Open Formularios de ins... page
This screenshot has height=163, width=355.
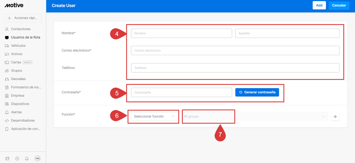point(26,87)
